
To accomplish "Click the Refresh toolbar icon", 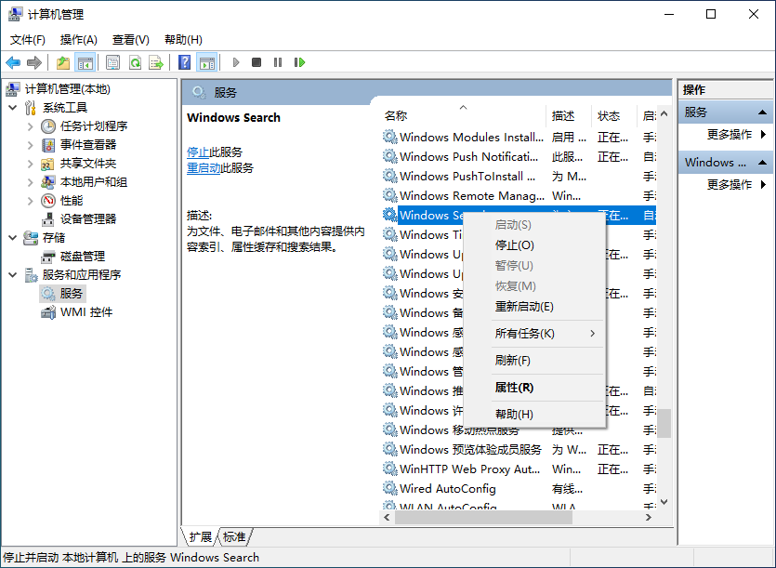I will click(x=137, y=62).
